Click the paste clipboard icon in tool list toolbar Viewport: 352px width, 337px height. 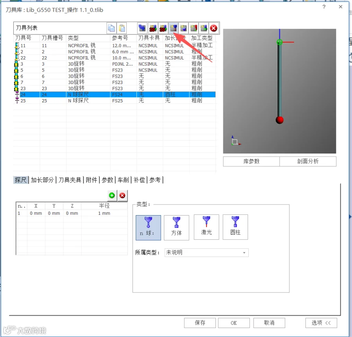(122, 28)
